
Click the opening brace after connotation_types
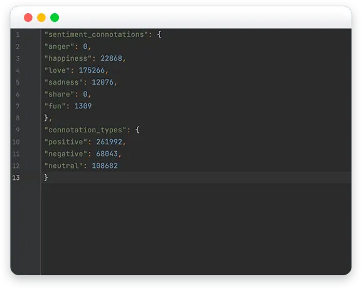pyautogui.click(x=137, y=130)
